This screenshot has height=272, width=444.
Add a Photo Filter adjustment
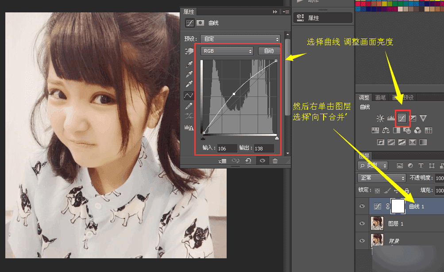407,130
